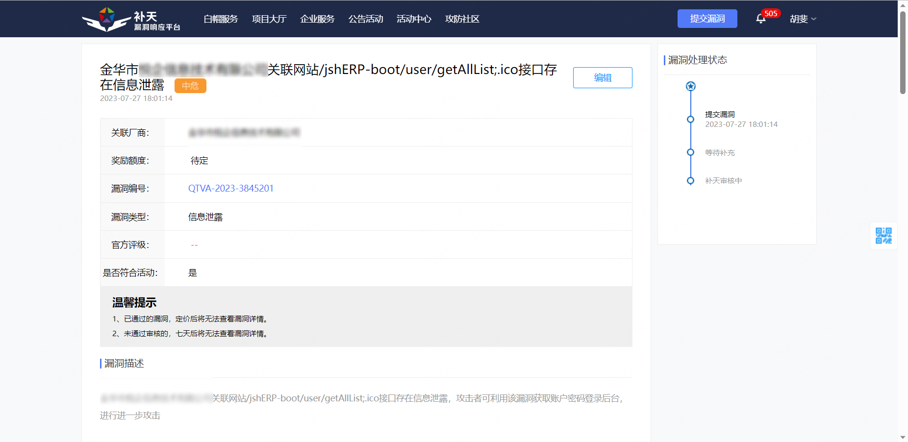Click the 补天审核中 status text
Screen dimensions: 908x442
pyautogui.click(x=724, y=181)
